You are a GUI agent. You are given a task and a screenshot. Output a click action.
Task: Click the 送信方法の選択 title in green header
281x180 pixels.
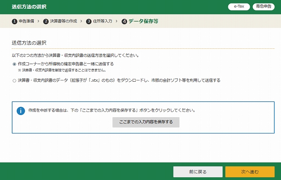29,7
